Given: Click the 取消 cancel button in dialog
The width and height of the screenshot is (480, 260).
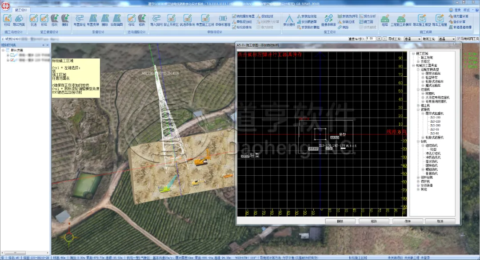Looking at the screenshot, I should [440, 221].
